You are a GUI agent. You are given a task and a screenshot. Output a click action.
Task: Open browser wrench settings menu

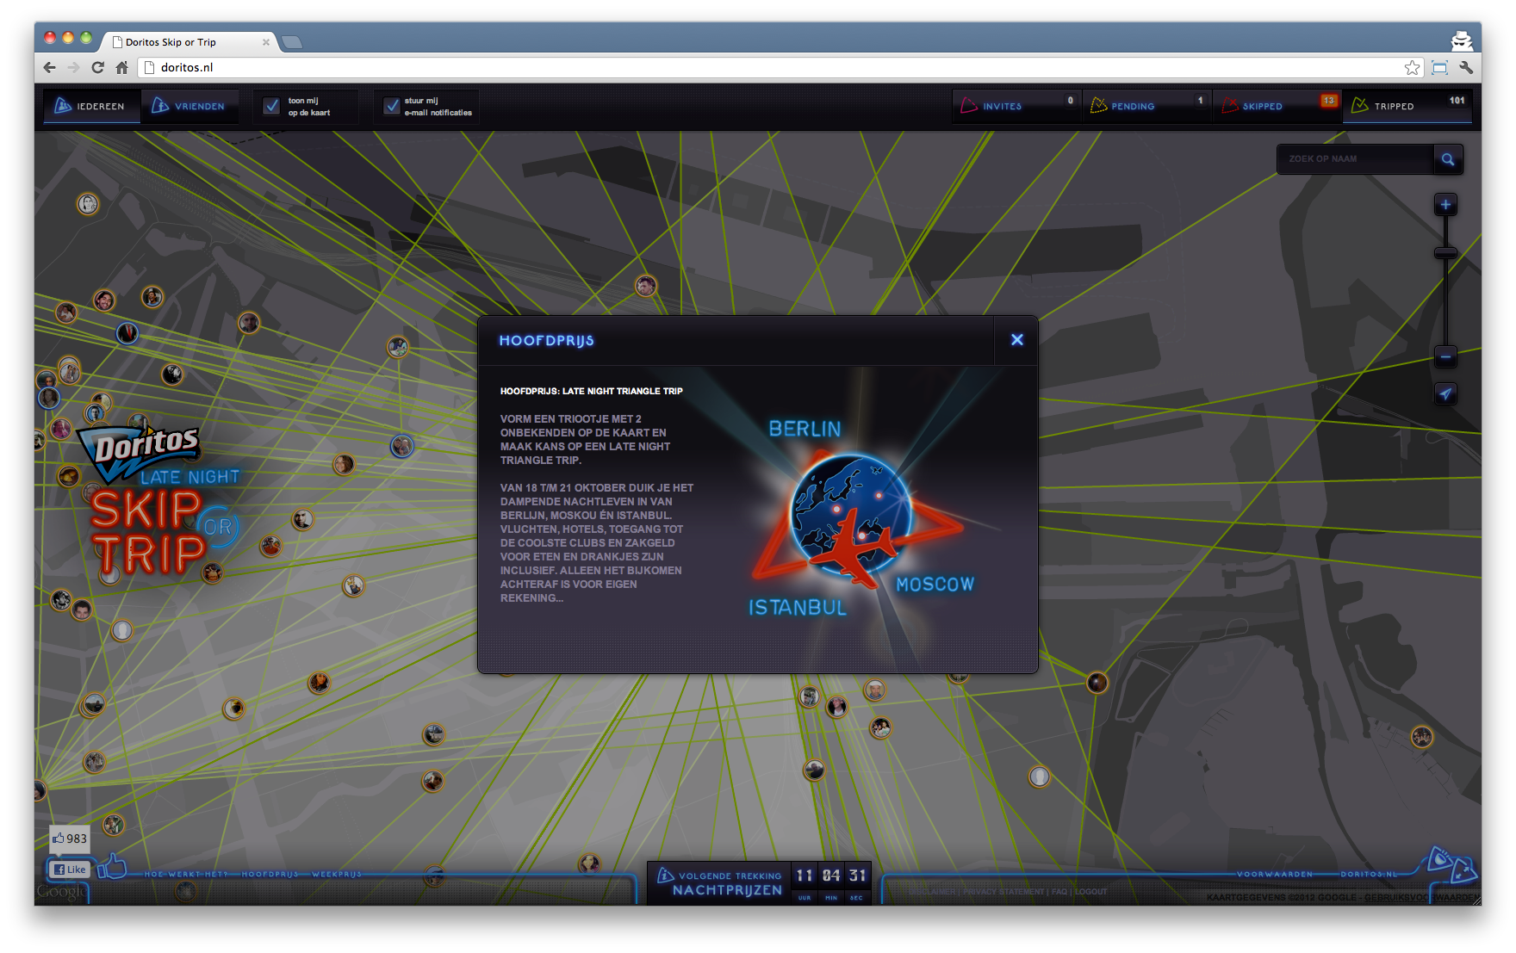(x=1466, y=67)
